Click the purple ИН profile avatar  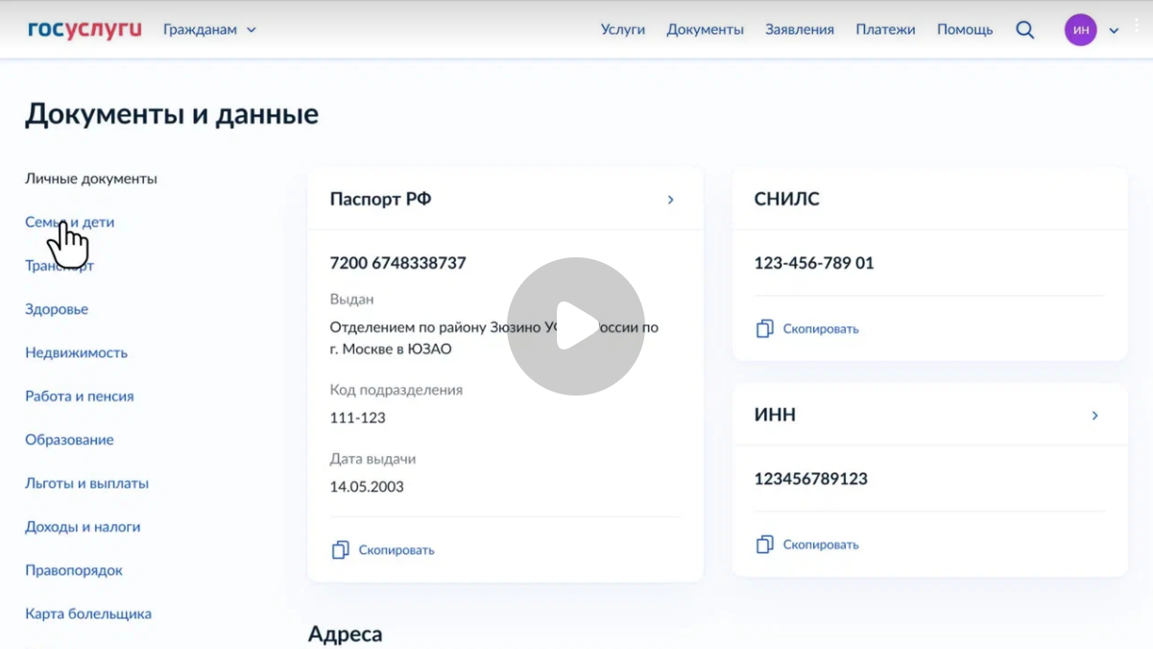pos(1080,30)
